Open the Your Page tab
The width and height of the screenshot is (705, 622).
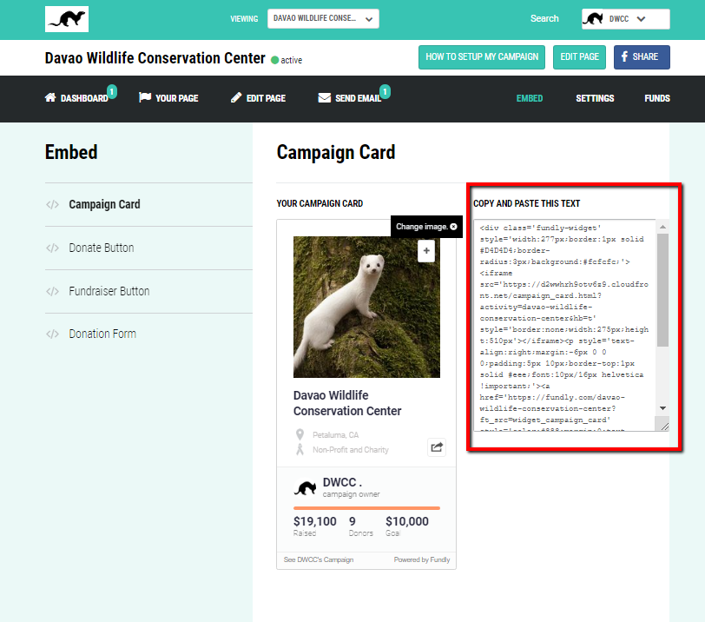pyautogui.click(x=177, y=98)
